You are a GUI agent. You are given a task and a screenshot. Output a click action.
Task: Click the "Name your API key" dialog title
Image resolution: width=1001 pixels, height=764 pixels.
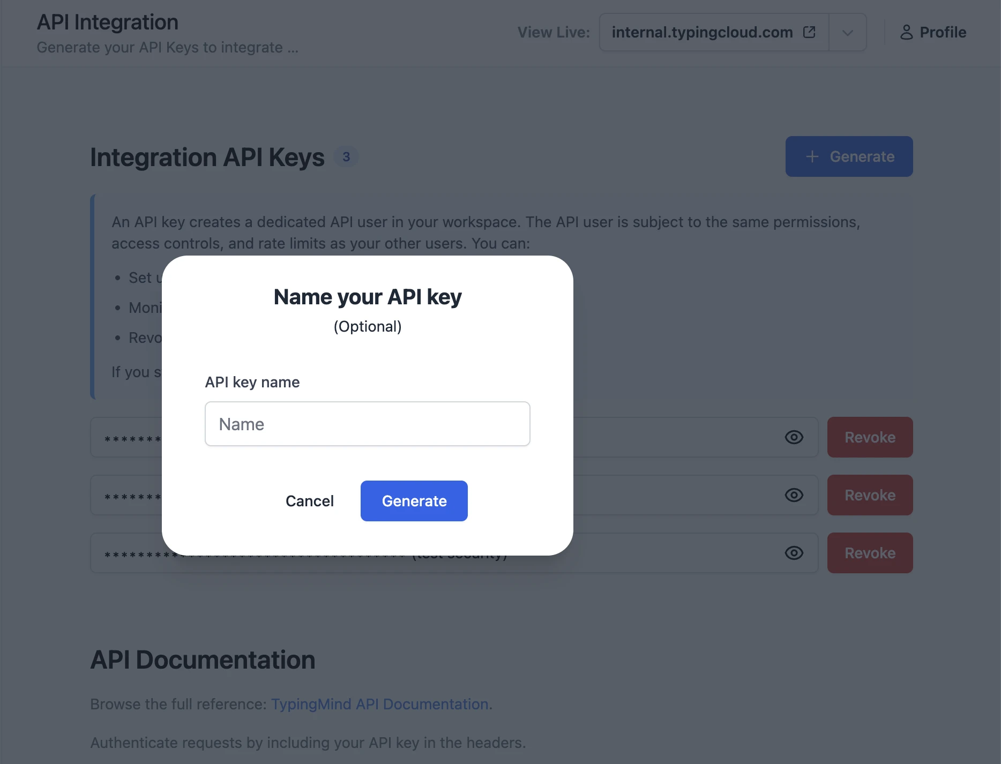click(x=368, y=297)
